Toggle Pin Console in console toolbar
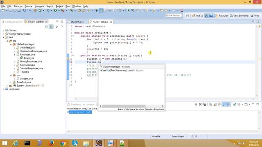The width and height of the screenshot is (262, 147). point(234,105)
